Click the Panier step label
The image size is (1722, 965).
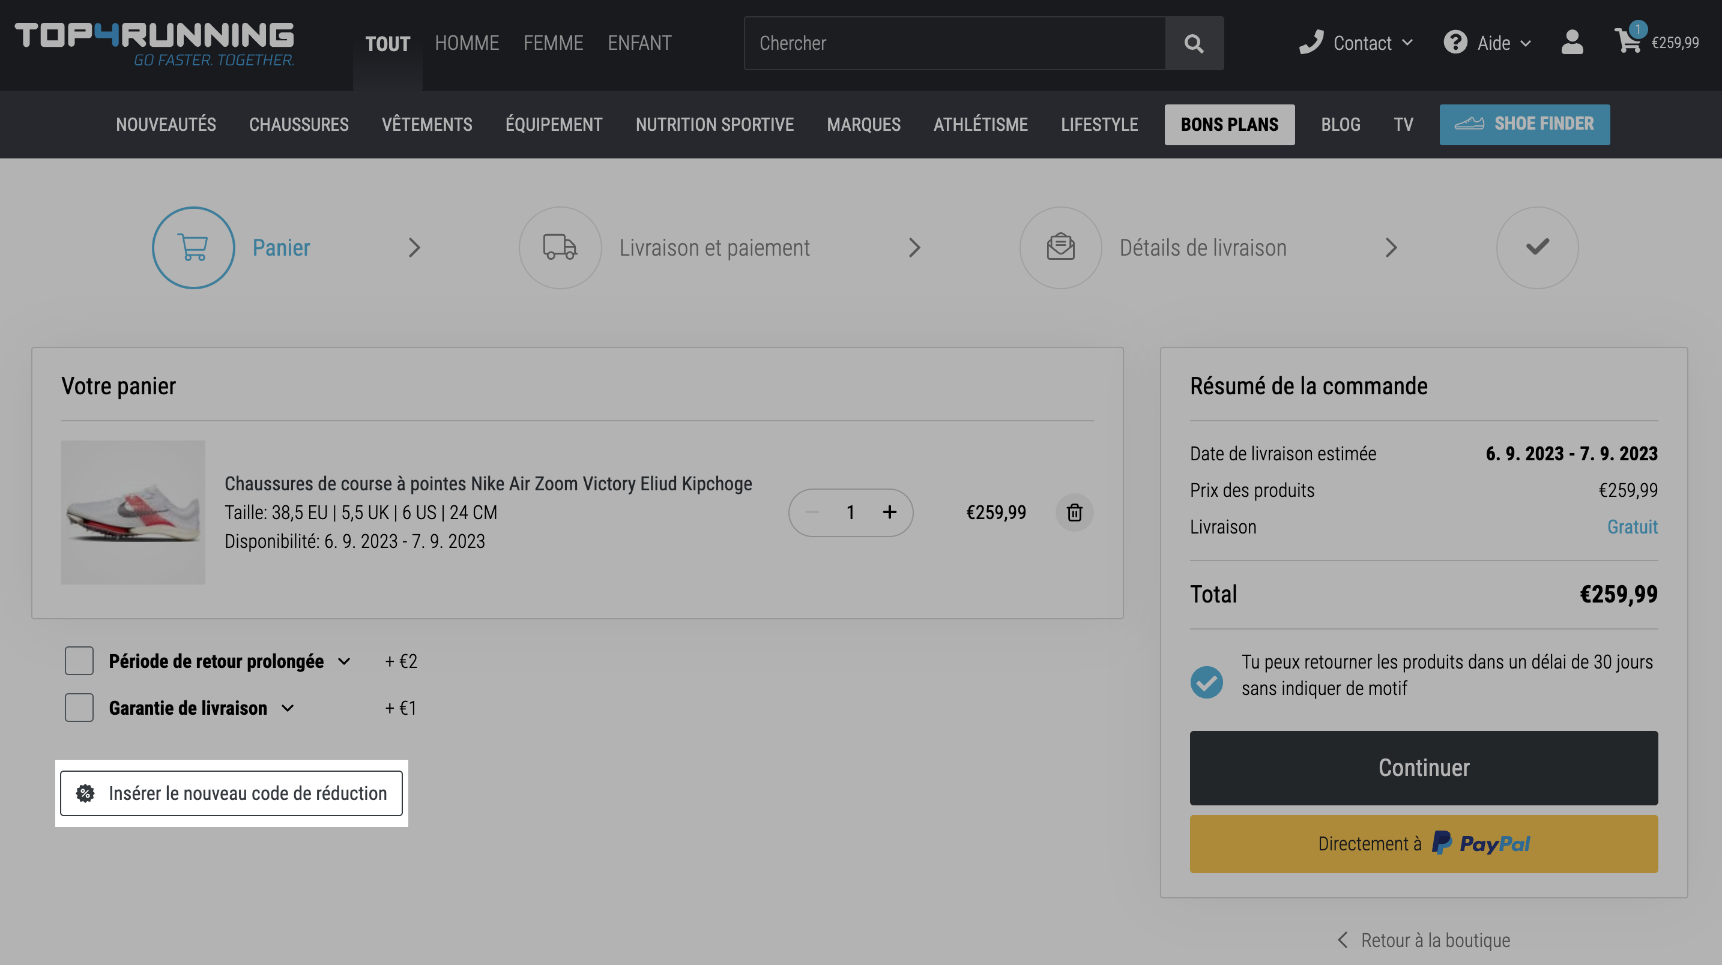click(x=281, y=248)
